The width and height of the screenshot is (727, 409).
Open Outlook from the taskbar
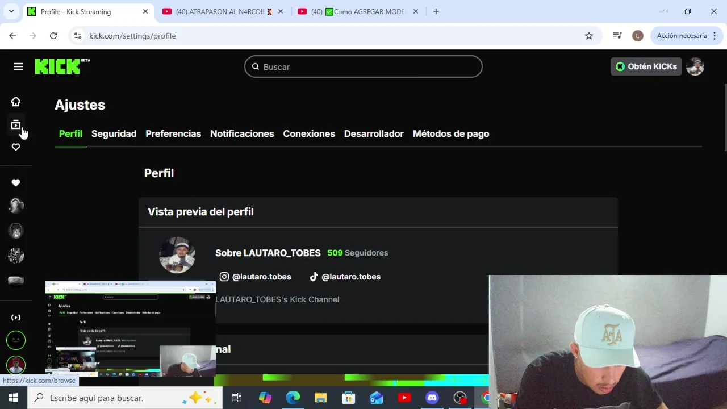click(x=377, y=398)
